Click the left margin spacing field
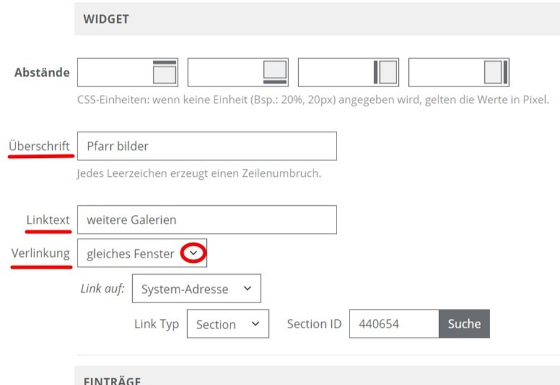The image size is (560, 385). [x=348, y=72]
